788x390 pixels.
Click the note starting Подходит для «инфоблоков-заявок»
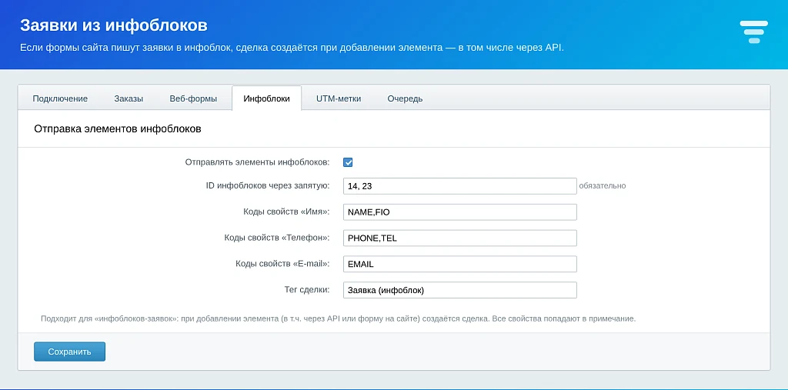coord(339,318)
